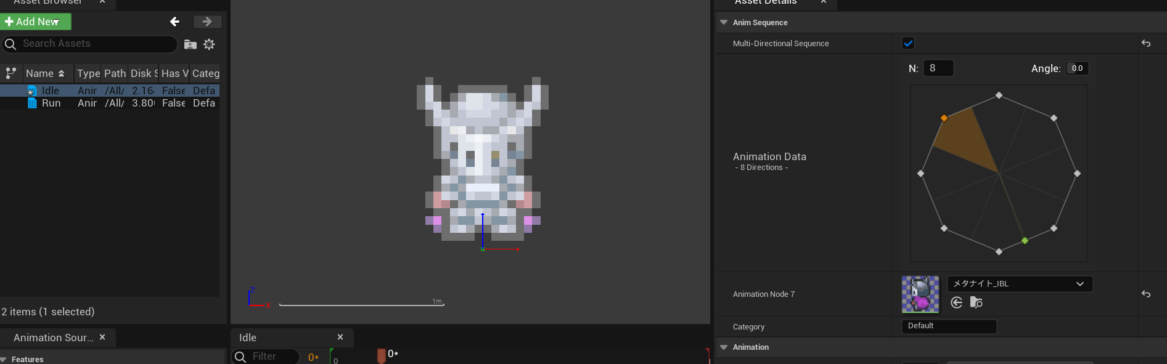
Task: Select the Idle asset row
Action: tap(110, 91)
